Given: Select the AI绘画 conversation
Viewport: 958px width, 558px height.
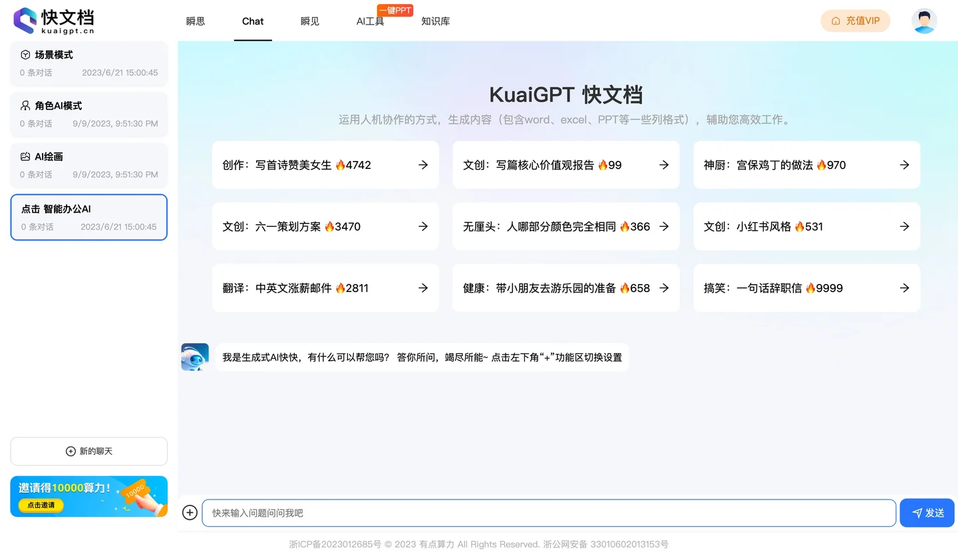Looking at the screenshot, I should 89,166.
